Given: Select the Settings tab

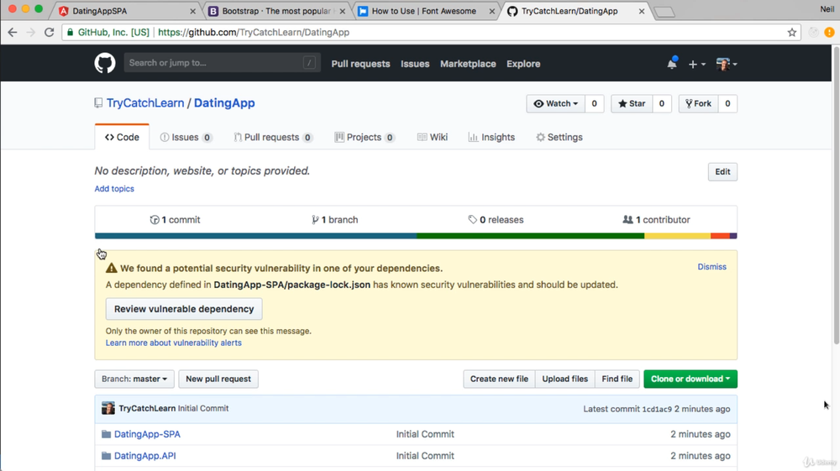Looking at the screenshot, I should point(559,137).
